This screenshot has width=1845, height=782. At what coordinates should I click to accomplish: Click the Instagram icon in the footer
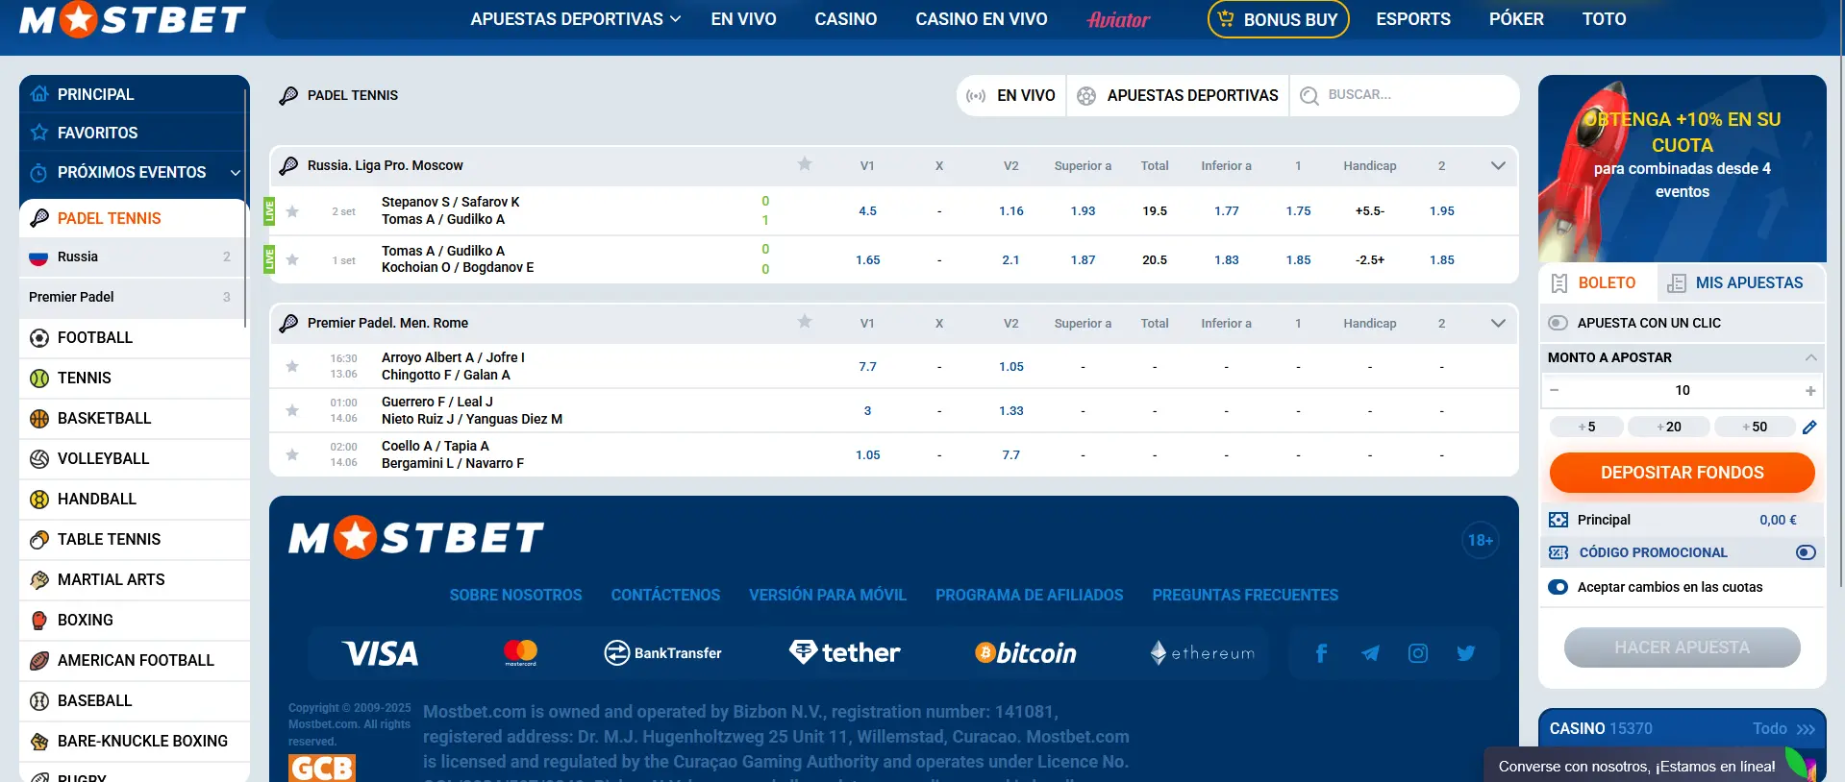[x=1418, y=653]
